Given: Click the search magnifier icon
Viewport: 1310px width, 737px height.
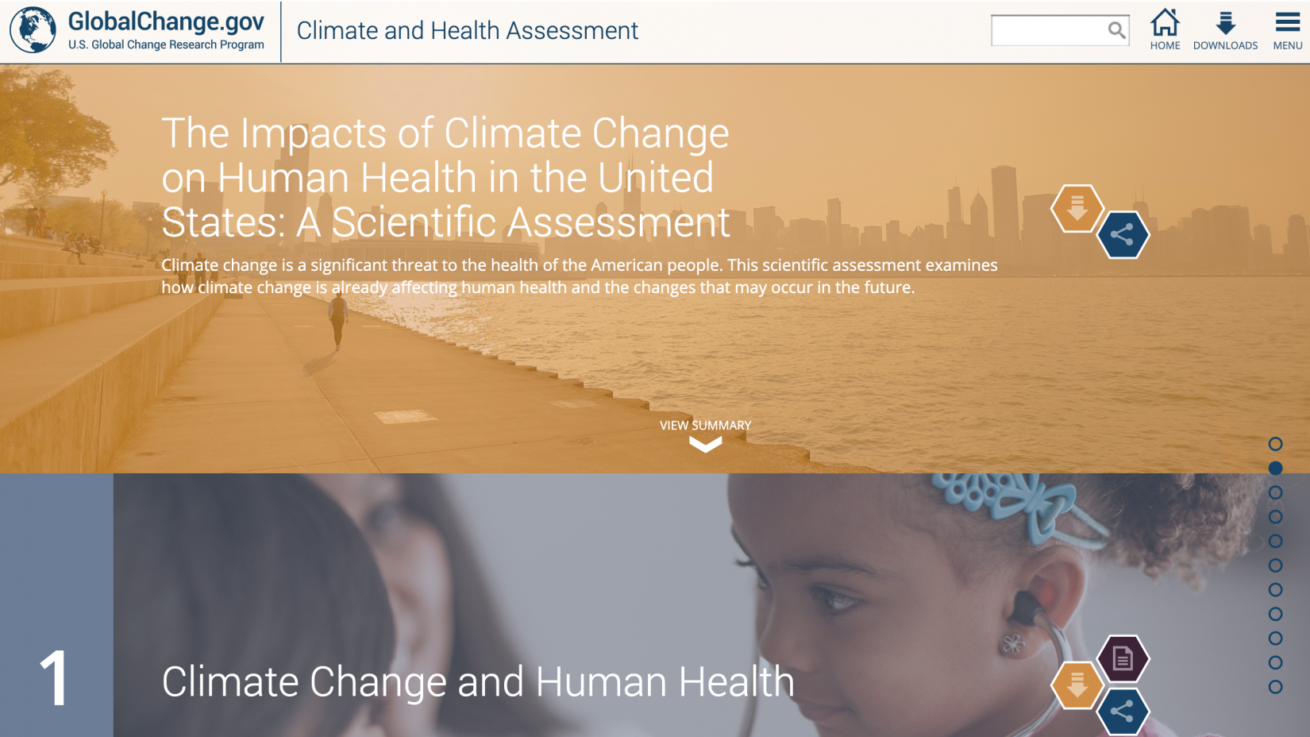Looking at the screenshot, I should (1116, 30).
